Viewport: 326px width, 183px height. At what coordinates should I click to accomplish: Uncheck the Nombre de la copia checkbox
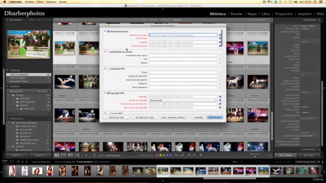(x=220, y=35)
